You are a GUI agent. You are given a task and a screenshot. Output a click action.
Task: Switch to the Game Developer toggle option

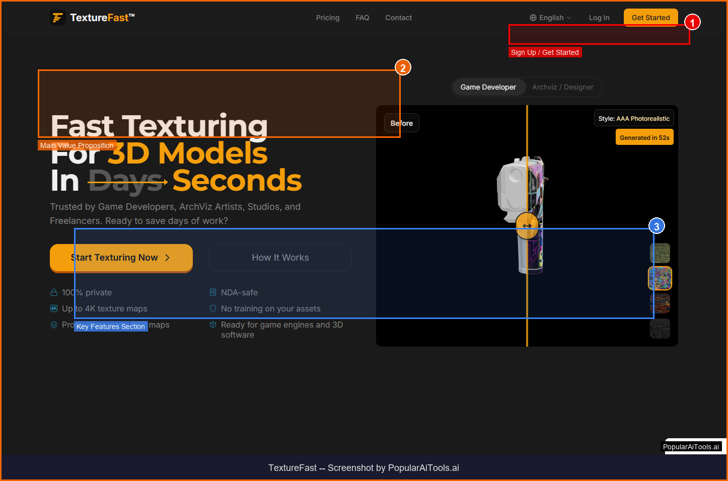click(x=488, y=87)
